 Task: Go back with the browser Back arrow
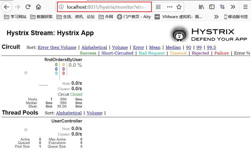click(x=7, y=7)
